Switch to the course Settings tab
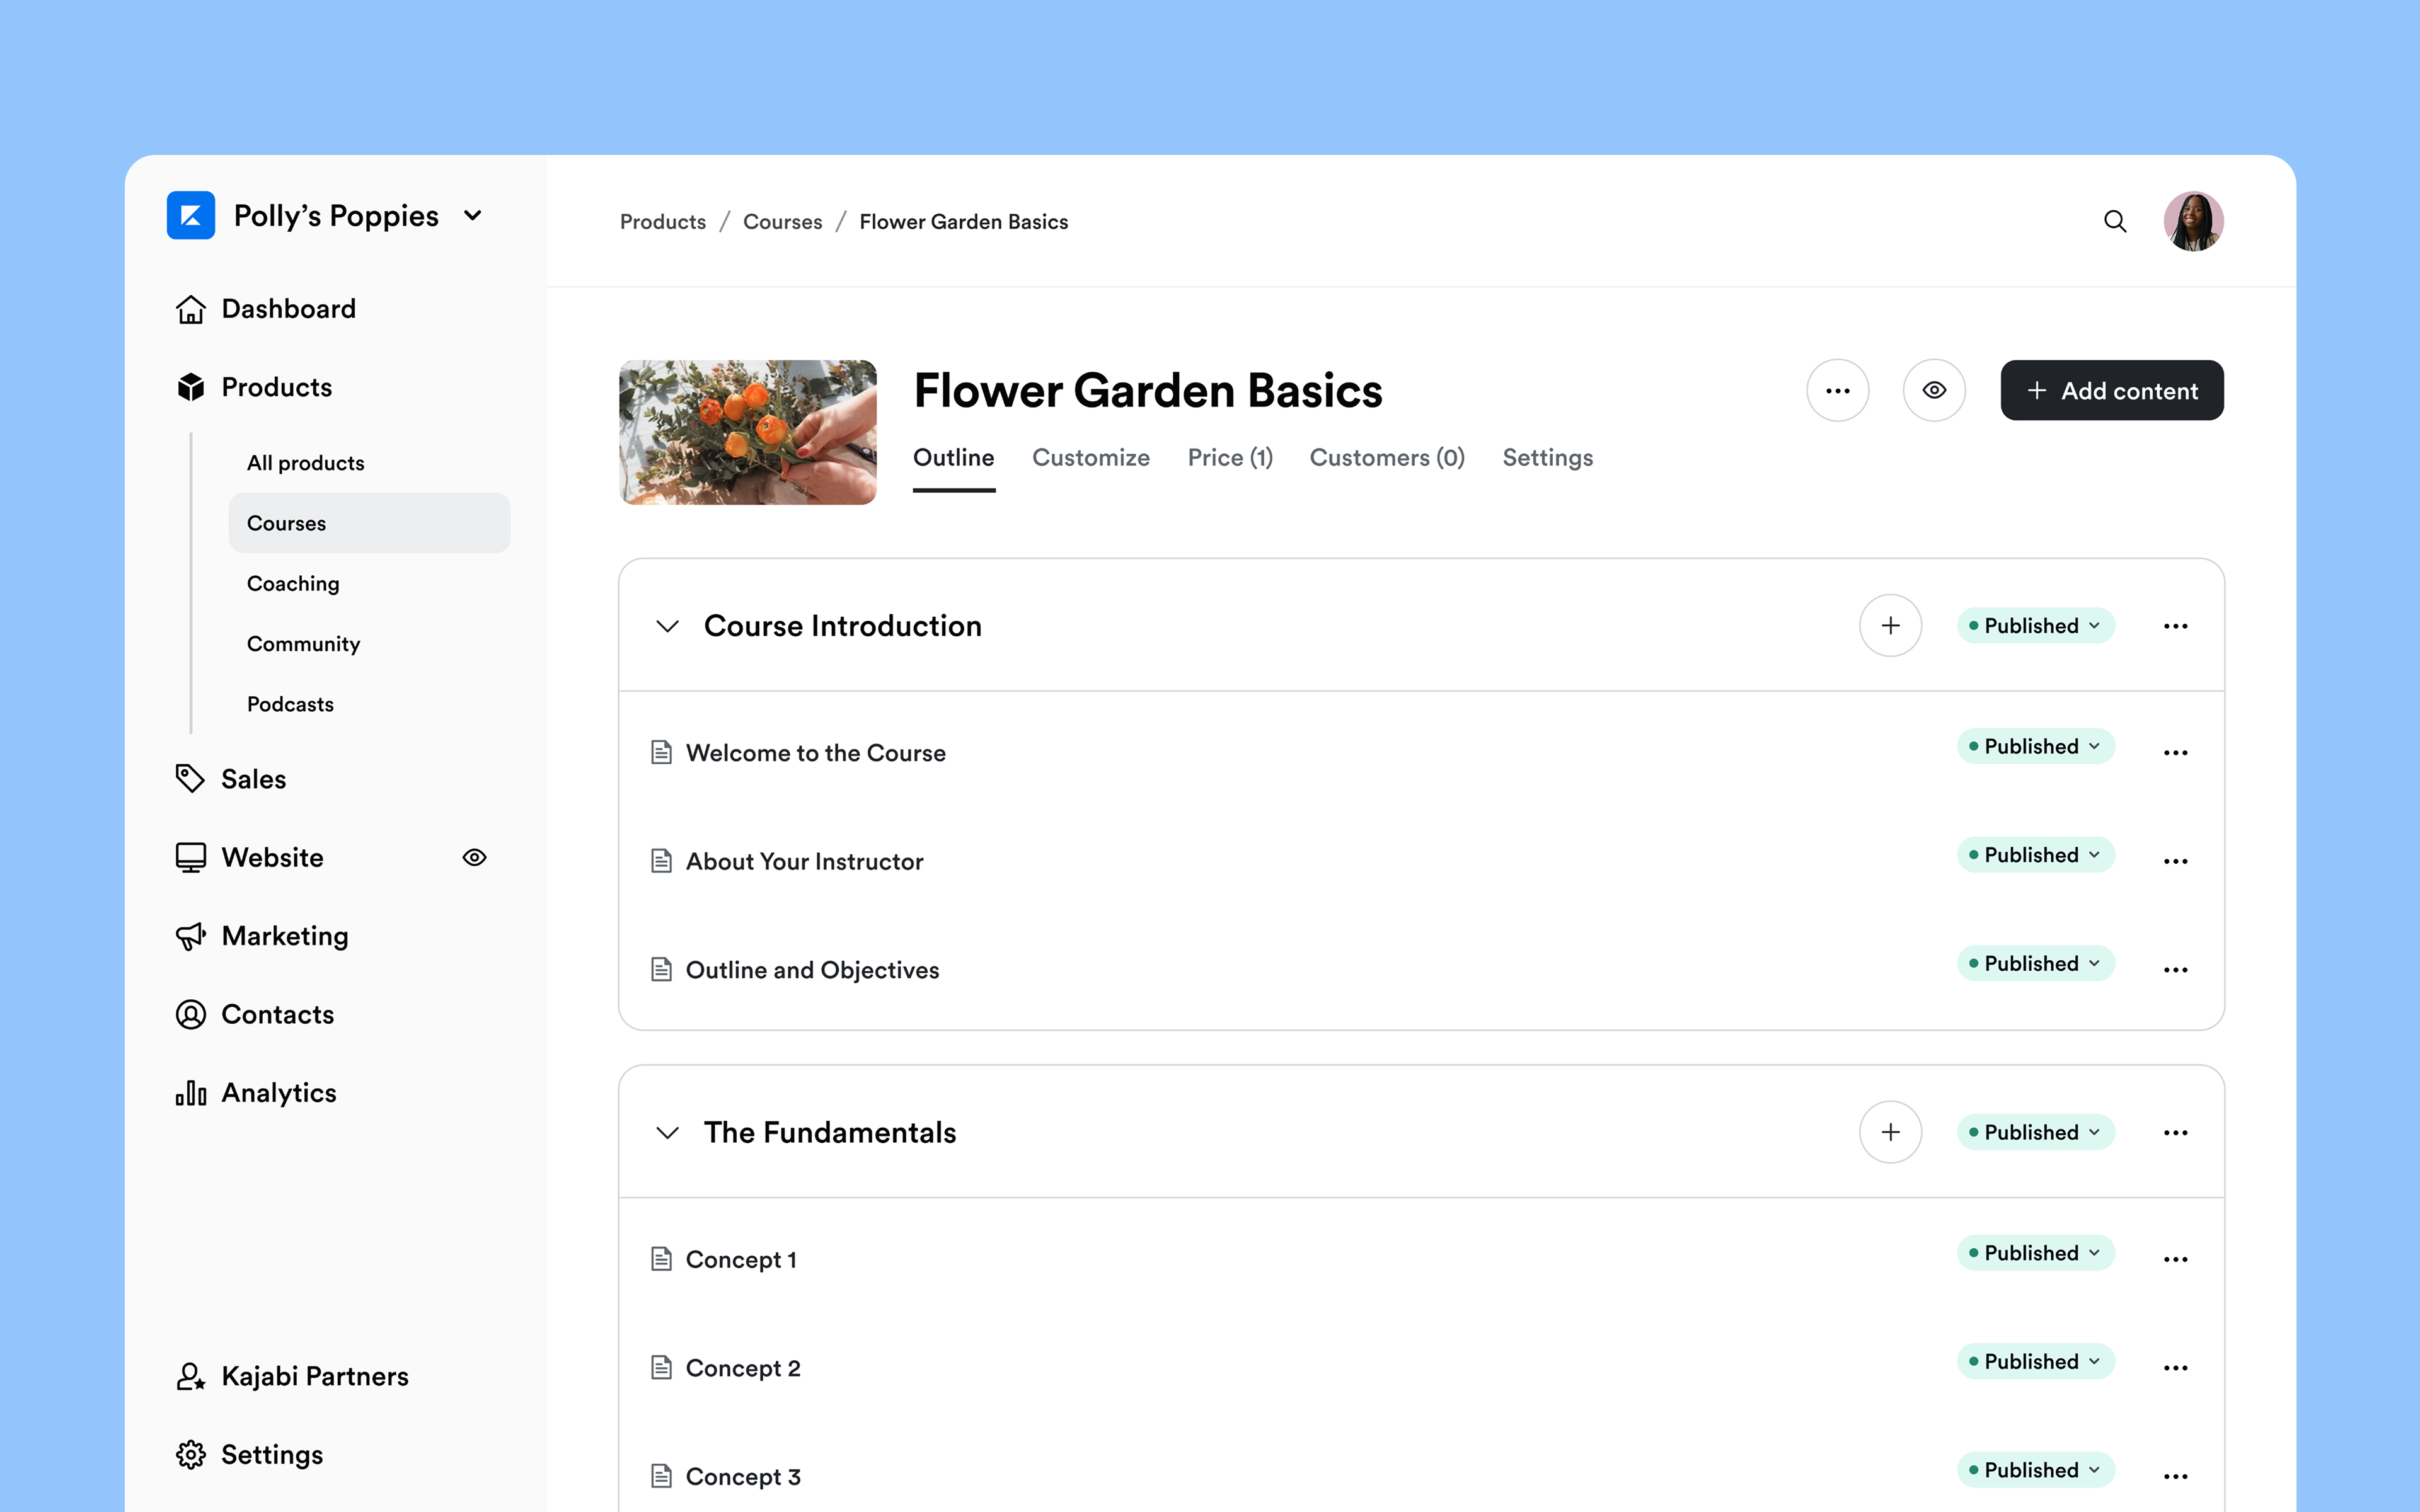Viewport: 2420px width, 1512px height. coord(1548,458)
